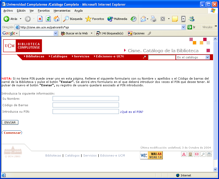
Task: Open the Edición menu
Action: [21, 11]
